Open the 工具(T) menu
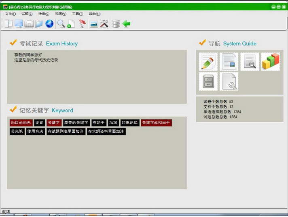Screen dimensions: 288x217 click(77, 14)
